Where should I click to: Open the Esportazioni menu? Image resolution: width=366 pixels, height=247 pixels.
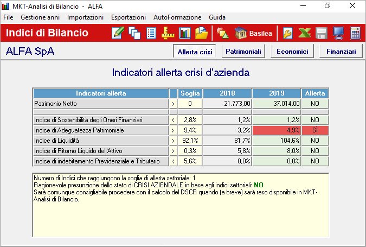pos(129,17)
